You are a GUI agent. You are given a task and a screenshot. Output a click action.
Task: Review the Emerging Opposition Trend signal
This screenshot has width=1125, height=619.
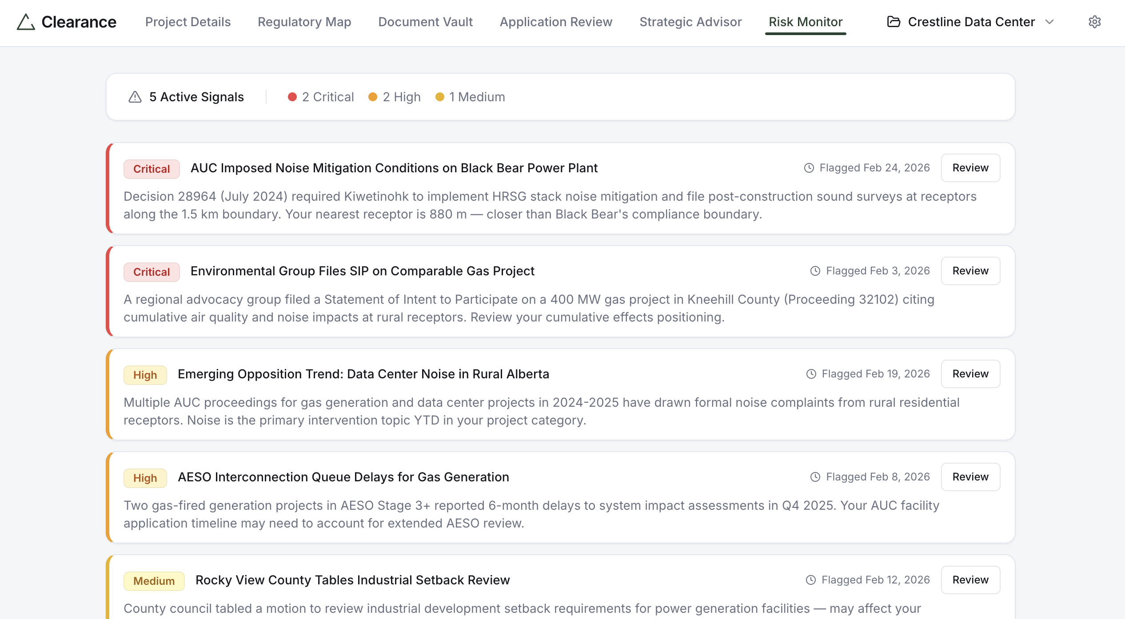coord(970,373)
